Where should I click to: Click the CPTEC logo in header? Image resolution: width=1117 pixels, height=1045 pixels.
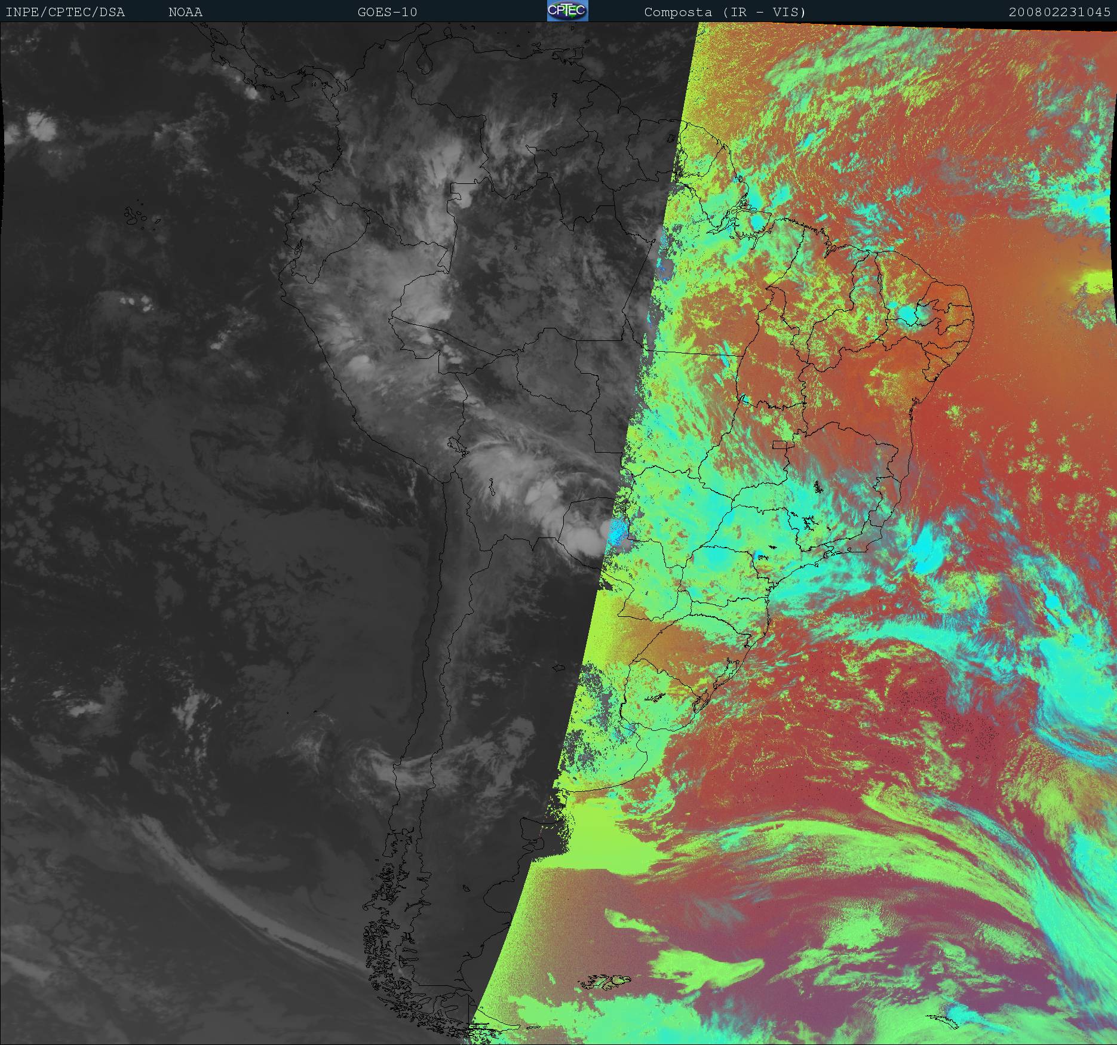click(x=567, y=11)
